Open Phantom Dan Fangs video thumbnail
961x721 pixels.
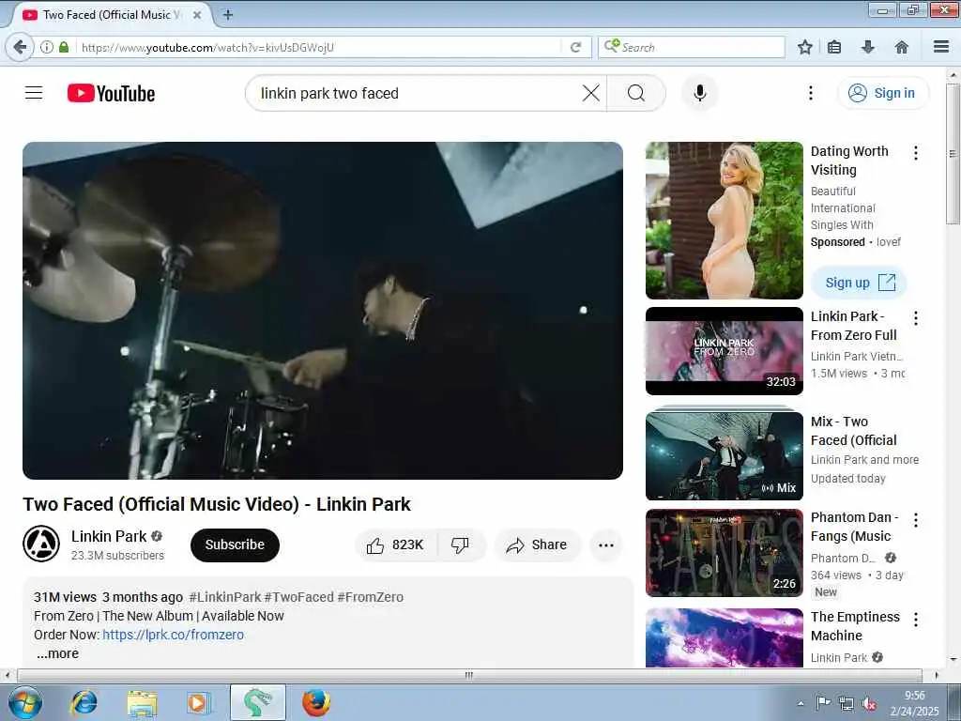click(x=724, y=553)
